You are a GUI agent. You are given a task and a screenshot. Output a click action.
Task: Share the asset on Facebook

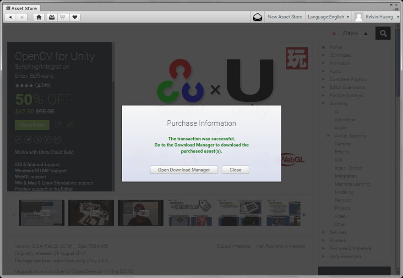pyautogui.click(x=38, y=139)
